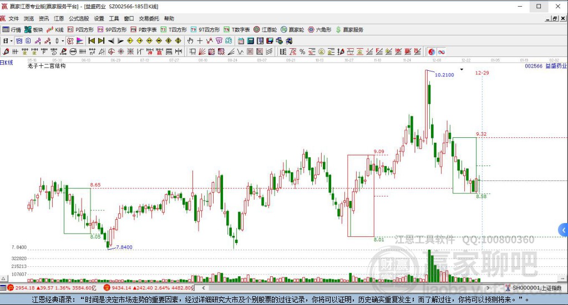Click the red floppy save icon

(x=270, y=41)
